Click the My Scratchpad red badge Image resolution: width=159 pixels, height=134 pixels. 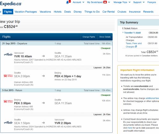pyautogui.click(x=105, y=2)
